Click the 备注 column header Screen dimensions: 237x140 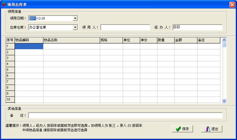click(x=209, y=40)
